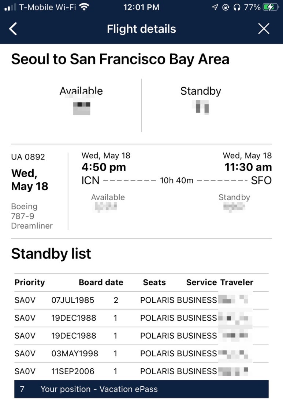Select the 11SEP2006 standby row
The width and height of the screenshot is (283, 401).
(x=141, y=371)
